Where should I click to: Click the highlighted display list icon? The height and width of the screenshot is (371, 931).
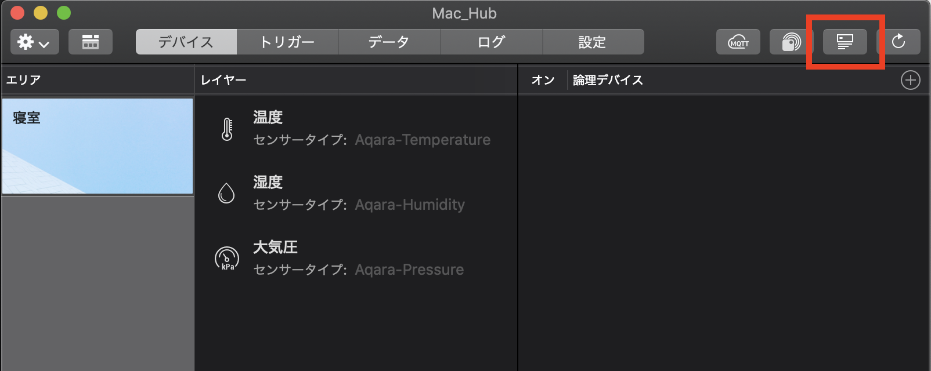[x=845, y=42]
